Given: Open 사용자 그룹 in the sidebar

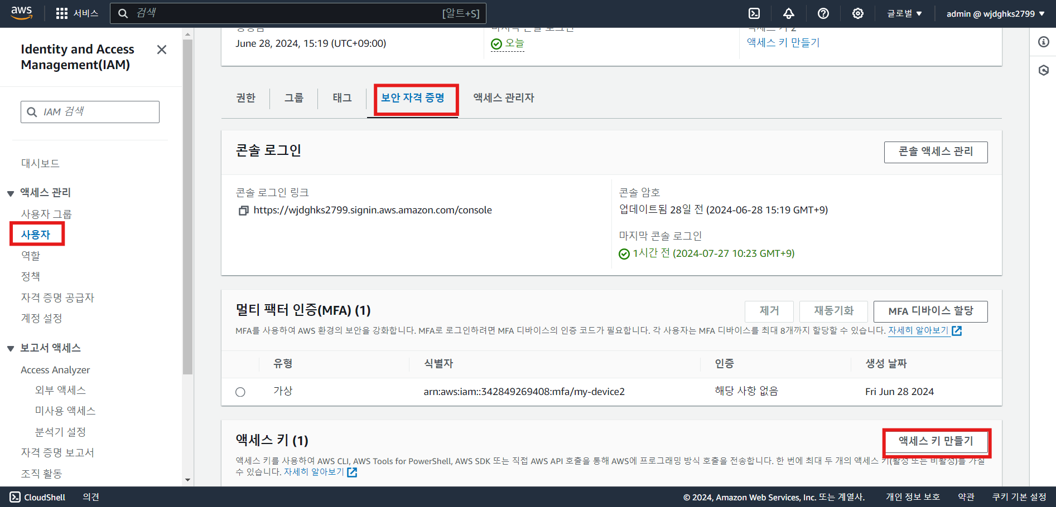Looking at the screenshot, I should pyautogui.click(x=46, y=214).
